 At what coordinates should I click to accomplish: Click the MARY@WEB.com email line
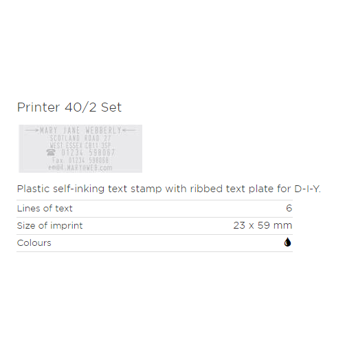point(80,167)
